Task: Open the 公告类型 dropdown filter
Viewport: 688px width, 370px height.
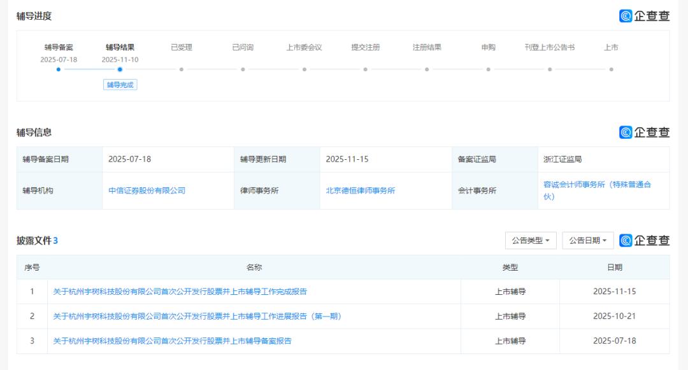Action: (531, 240)
